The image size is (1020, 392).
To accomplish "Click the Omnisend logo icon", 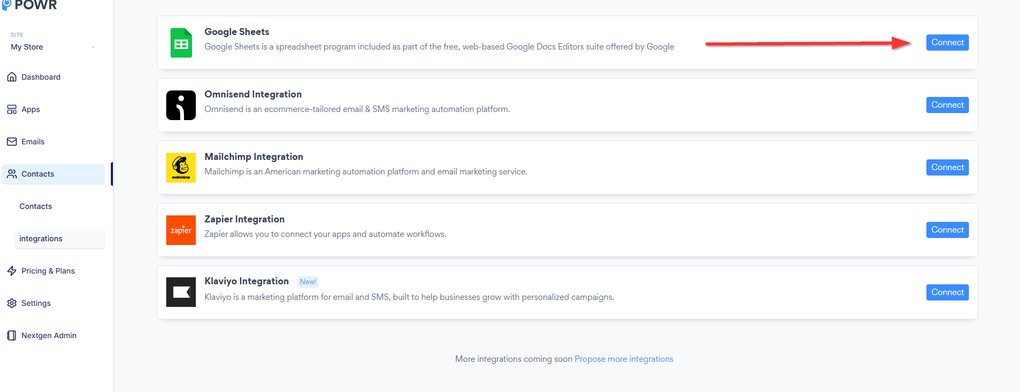I will click(x=181, y=105).
